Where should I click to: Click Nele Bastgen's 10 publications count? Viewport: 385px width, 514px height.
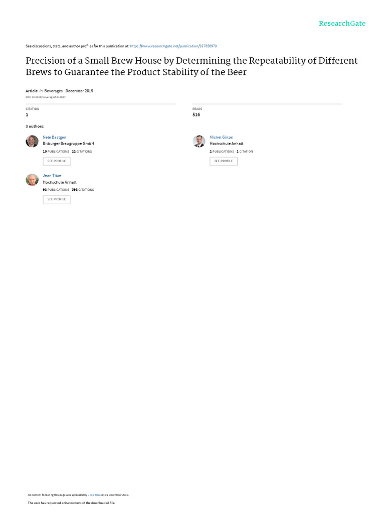click(56, 151)
